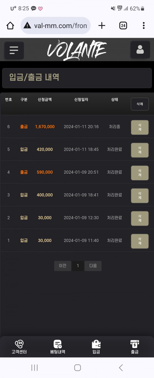Image resolution: width=154 pixels, height=378 pixels.
Task: Tap the browser home icon
Action: (10, 26)
